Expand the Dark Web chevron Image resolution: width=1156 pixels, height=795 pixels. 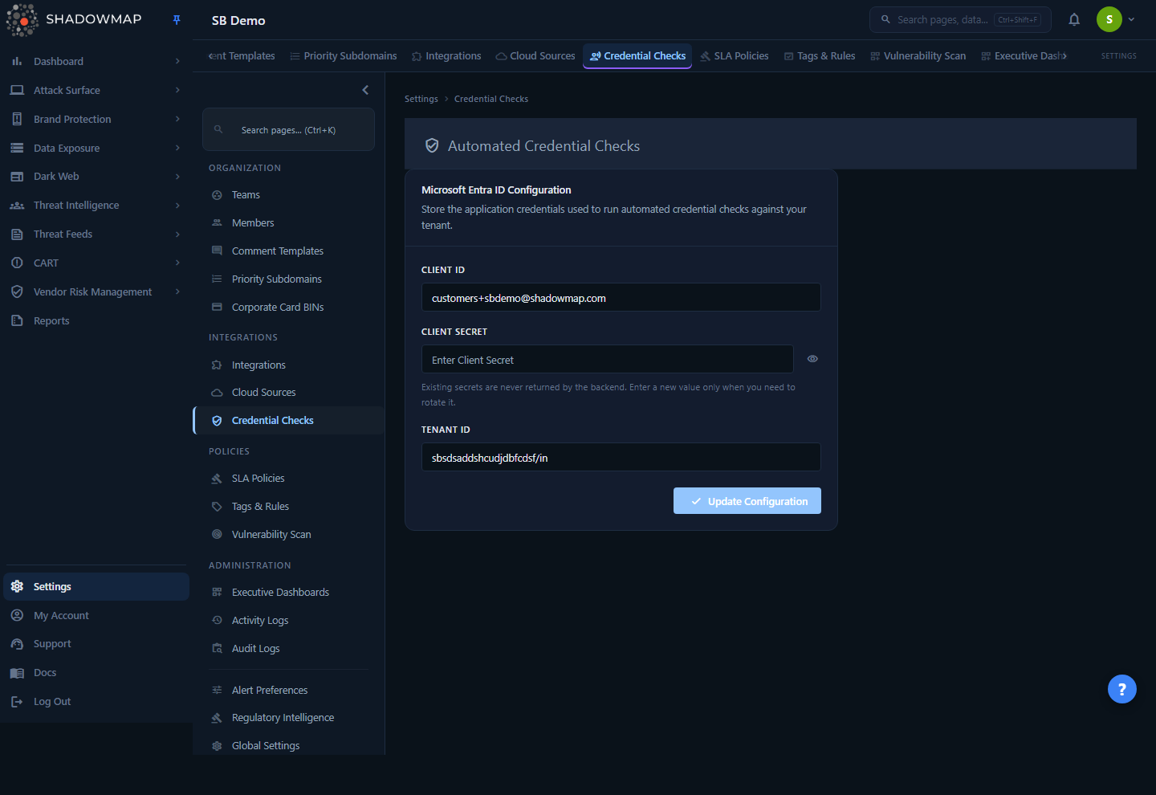click(x=177, y=177)
